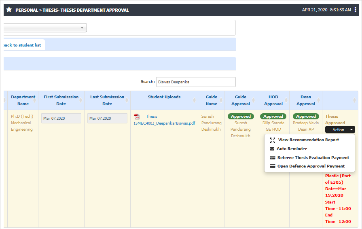Click Suresh Pandurang Deshmukh in Guide Name column
Image resolution: width=362 pixels, height=229 pixels.
pyautogui.click(x=211, y=123)
